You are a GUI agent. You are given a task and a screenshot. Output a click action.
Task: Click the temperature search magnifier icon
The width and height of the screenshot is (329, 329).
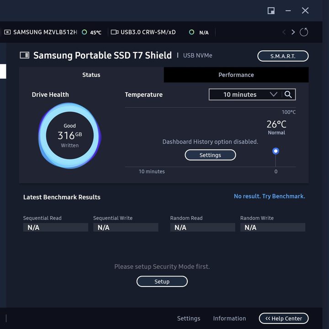tap(288, 95)
